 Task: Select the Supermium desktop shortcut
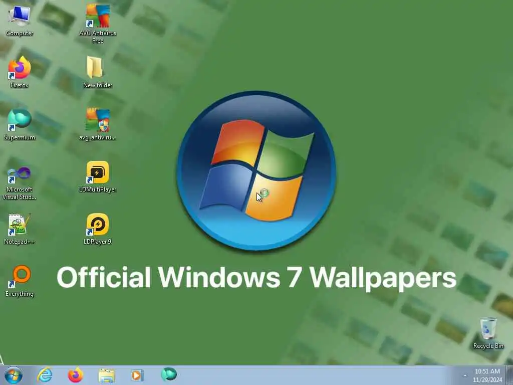click(x=20, y=124)
